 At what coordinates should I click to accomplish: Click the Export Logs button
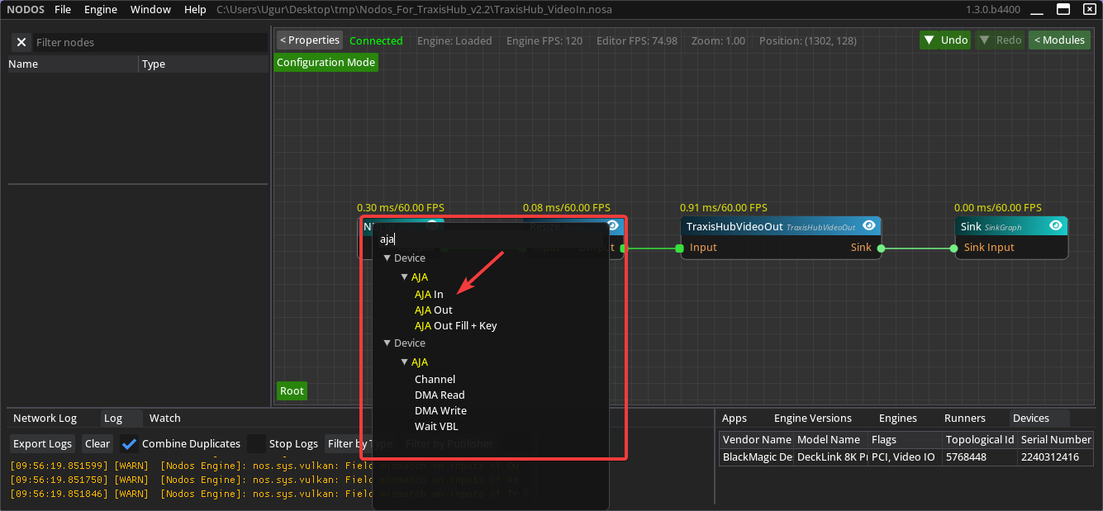coord(42,444)
